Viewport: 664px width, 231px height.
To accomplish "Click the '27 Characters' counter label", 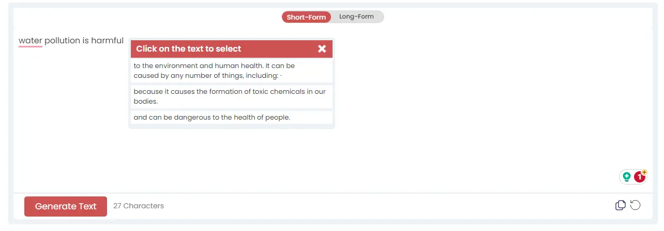I will point(139,206).
